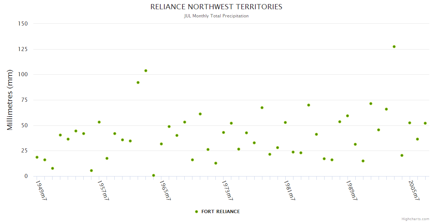This screenshot has width=433, height=222.
Task: Select the data point directly above 1989m7
Action: [x=348, y=116]
